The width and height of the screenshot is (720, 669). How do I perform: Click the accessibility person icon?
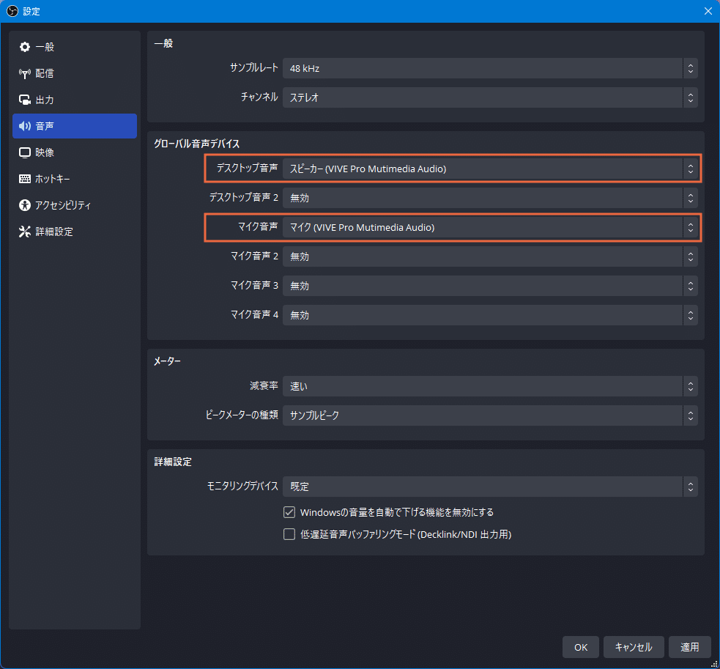24,205
